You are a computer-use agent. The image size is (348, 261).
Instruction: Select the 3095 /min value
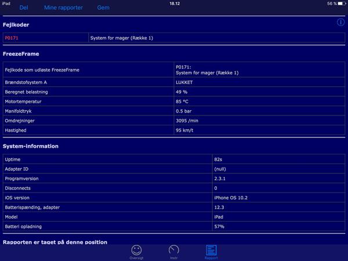point(187,121)
